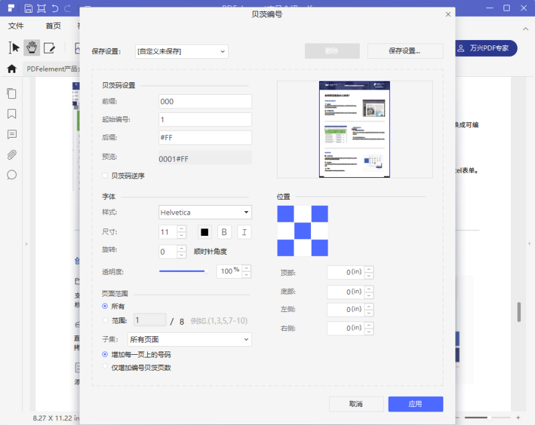This screenshot has height=425, width=535.
Task: Select the 所有 page range radio button
Action: click(x=104, y=306)
